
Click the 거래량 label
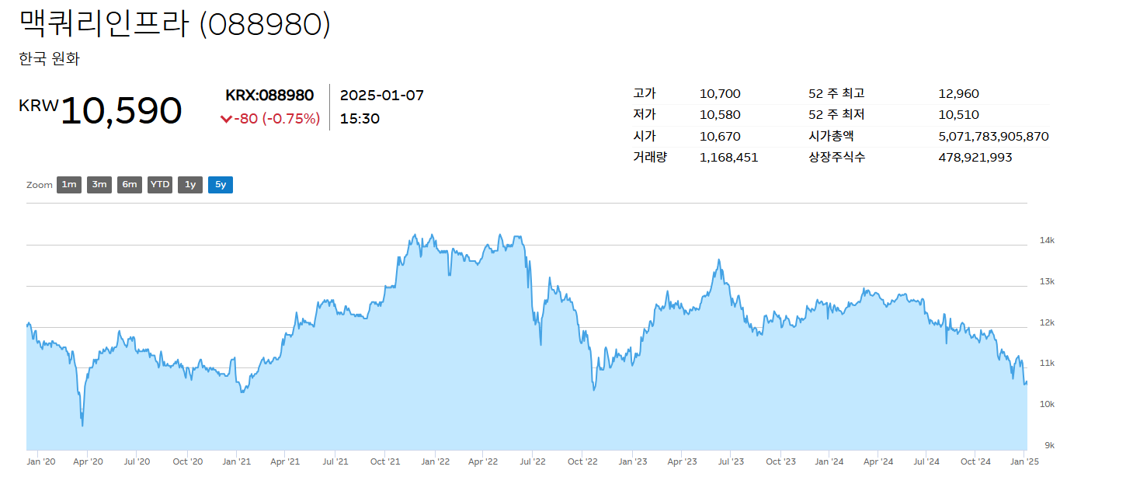[650, 157]
